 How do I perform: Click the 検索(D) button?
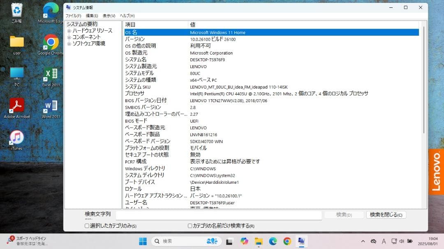344,215
